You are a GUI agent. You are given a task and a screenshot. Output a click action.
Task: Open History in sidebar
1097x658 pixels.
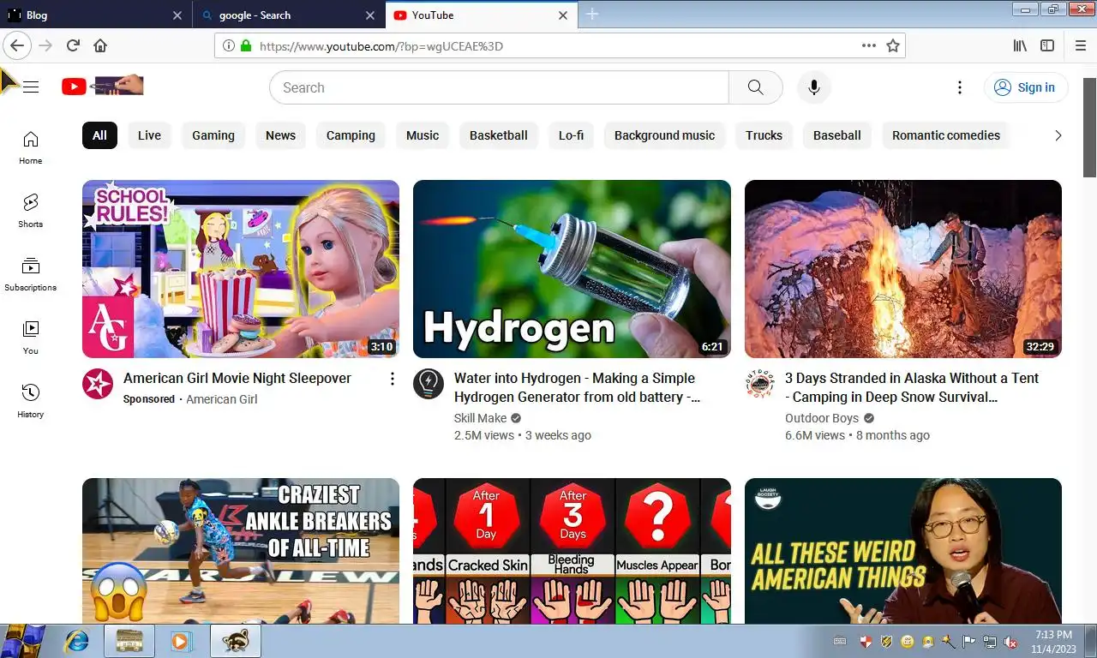[31, 401]
